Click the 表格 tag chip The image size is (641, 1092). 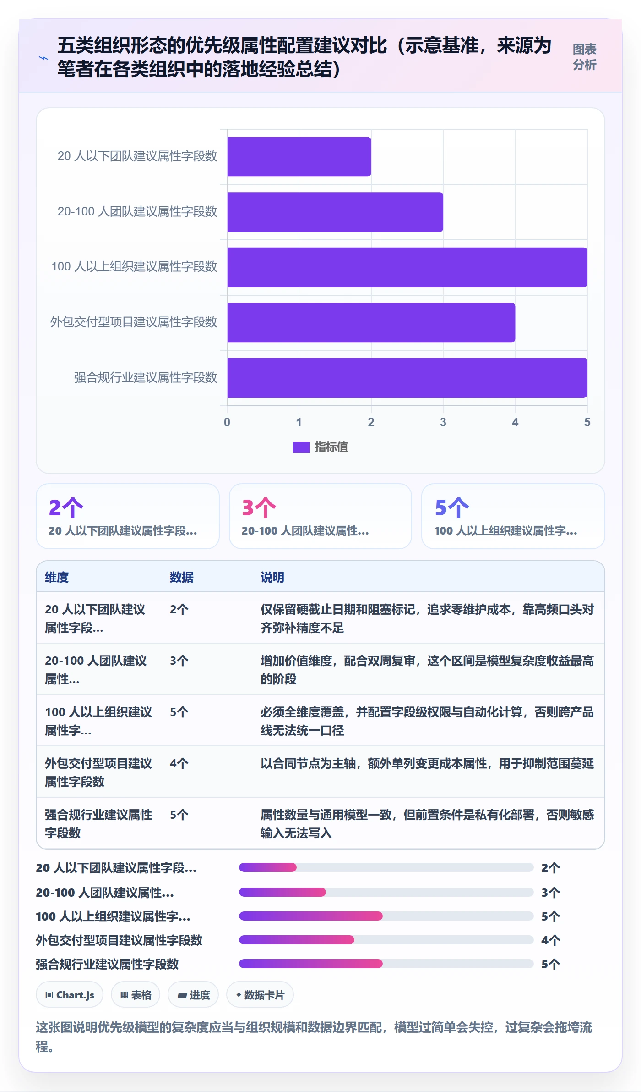tap(136, 994)
